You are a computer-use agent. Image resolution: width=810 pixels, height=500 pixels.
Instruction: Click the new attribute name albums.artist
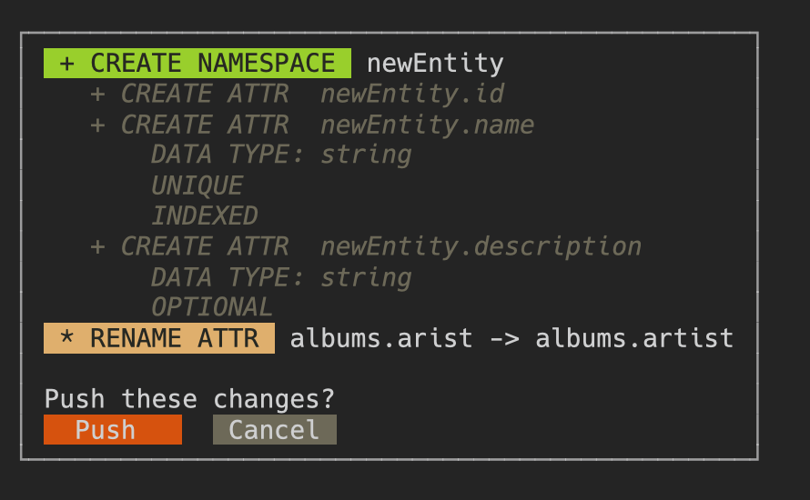click(634, 338)
